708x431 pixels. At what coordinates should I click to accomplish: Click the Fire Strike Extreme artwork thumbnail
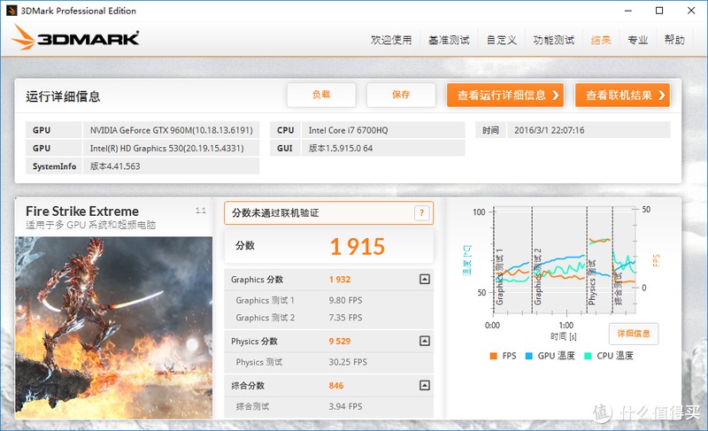114,327
